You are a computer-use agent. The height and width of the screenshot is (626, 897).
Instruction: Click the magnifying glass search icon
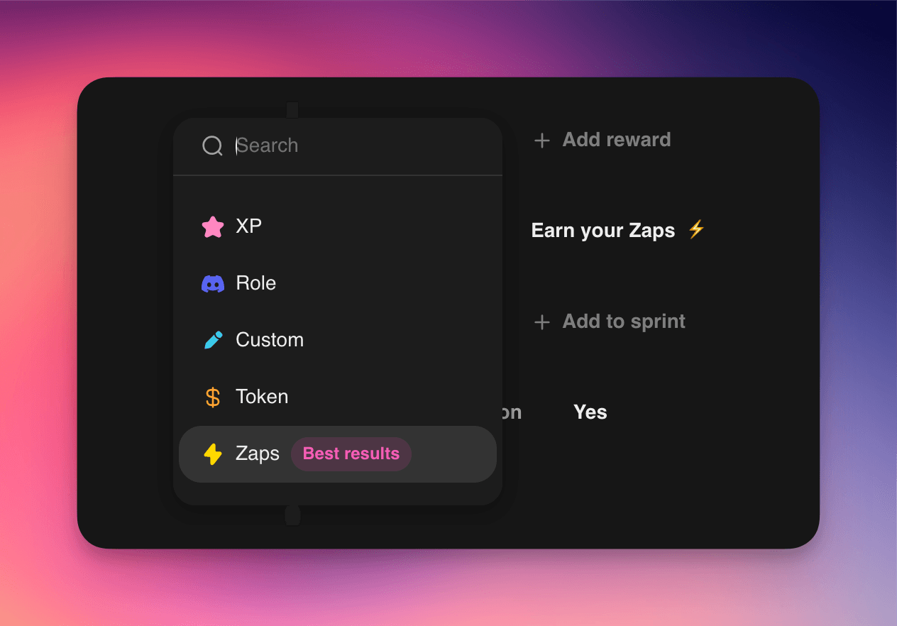pos(213,146)
